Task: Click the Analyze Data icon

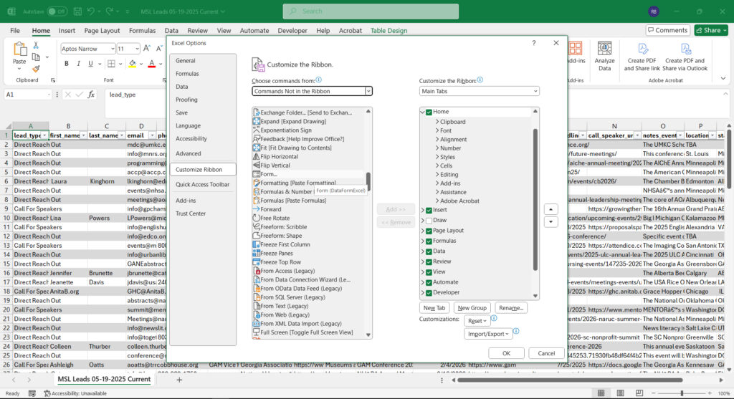Action: pos(604,48)
